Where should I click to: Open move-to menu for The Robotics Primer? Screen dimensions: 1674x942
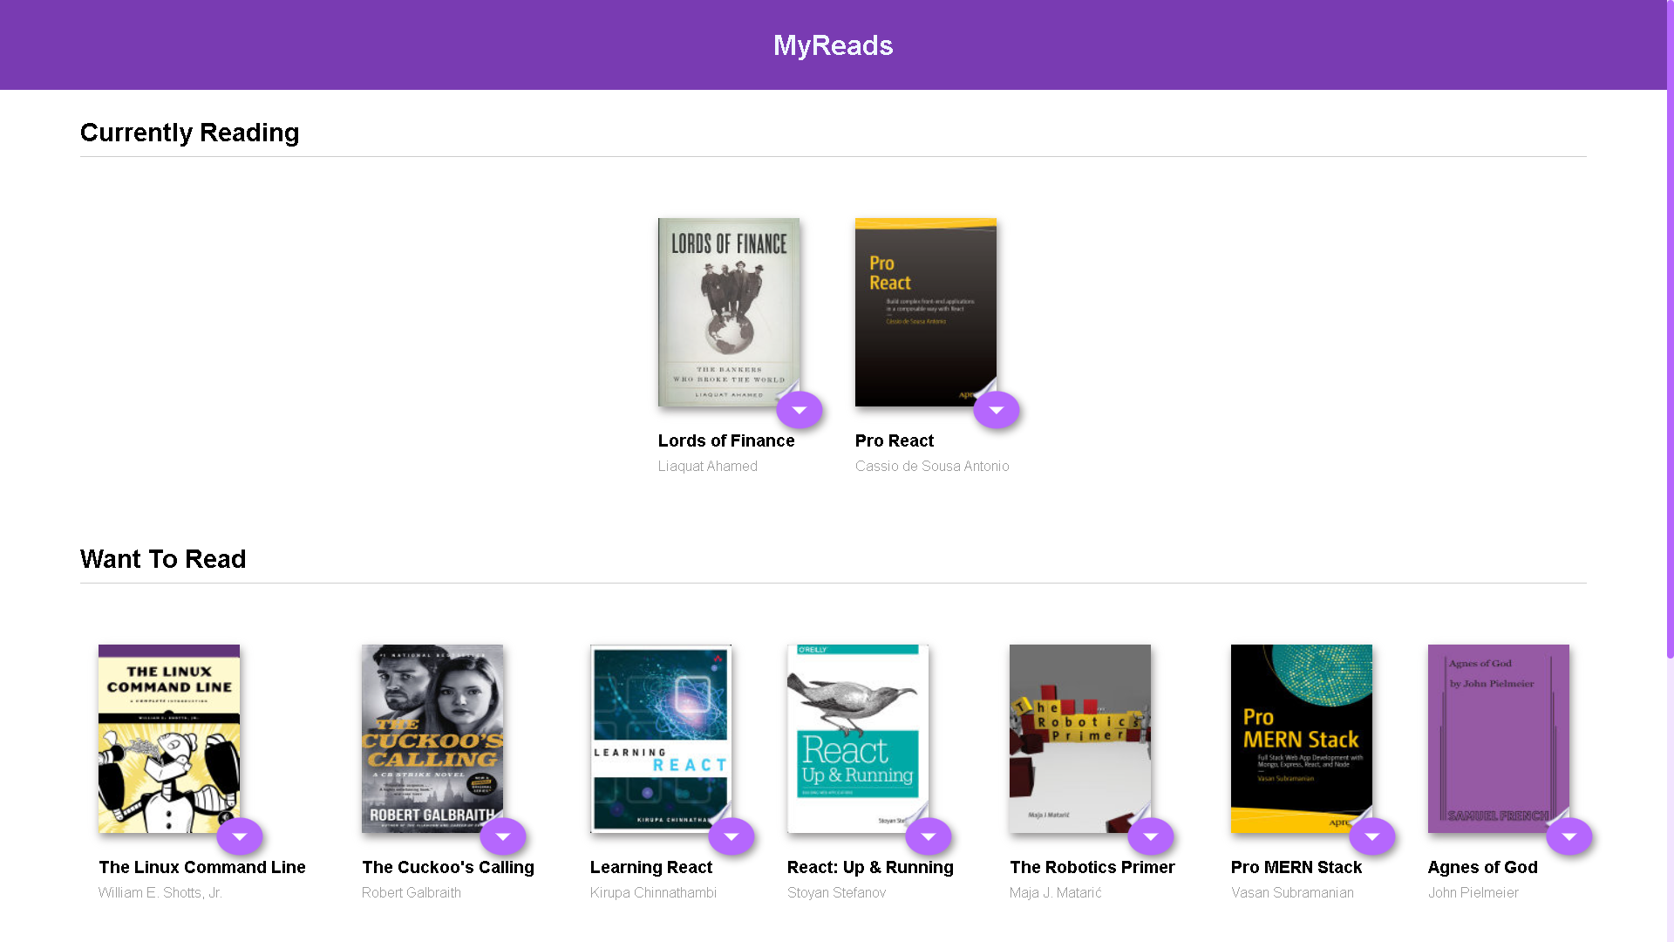pyautogui.click(x=1151, y=836)
